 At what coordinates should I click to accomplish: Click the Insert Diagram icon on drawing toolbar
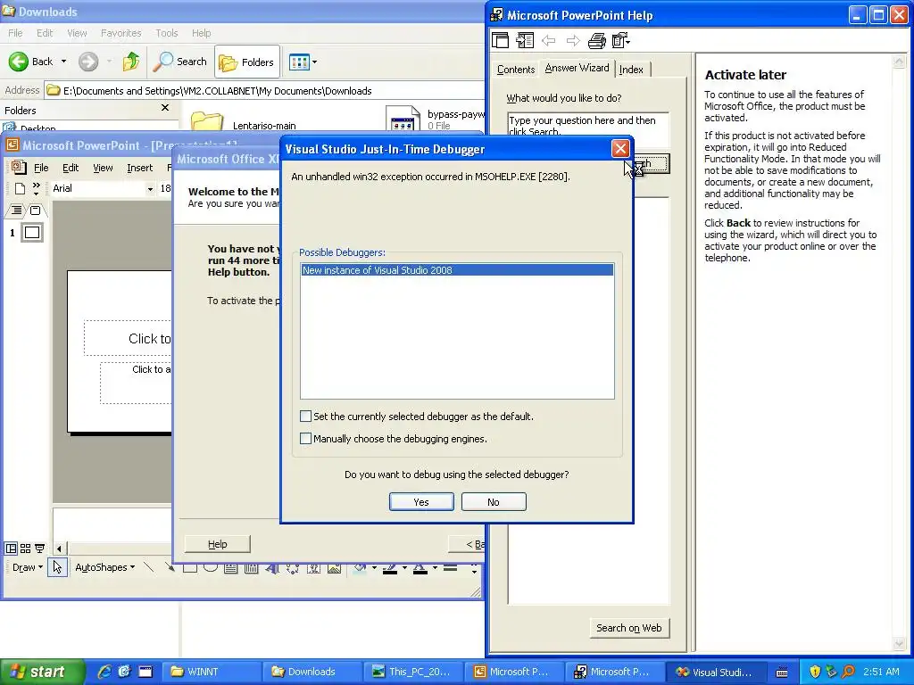coord(293,568)
